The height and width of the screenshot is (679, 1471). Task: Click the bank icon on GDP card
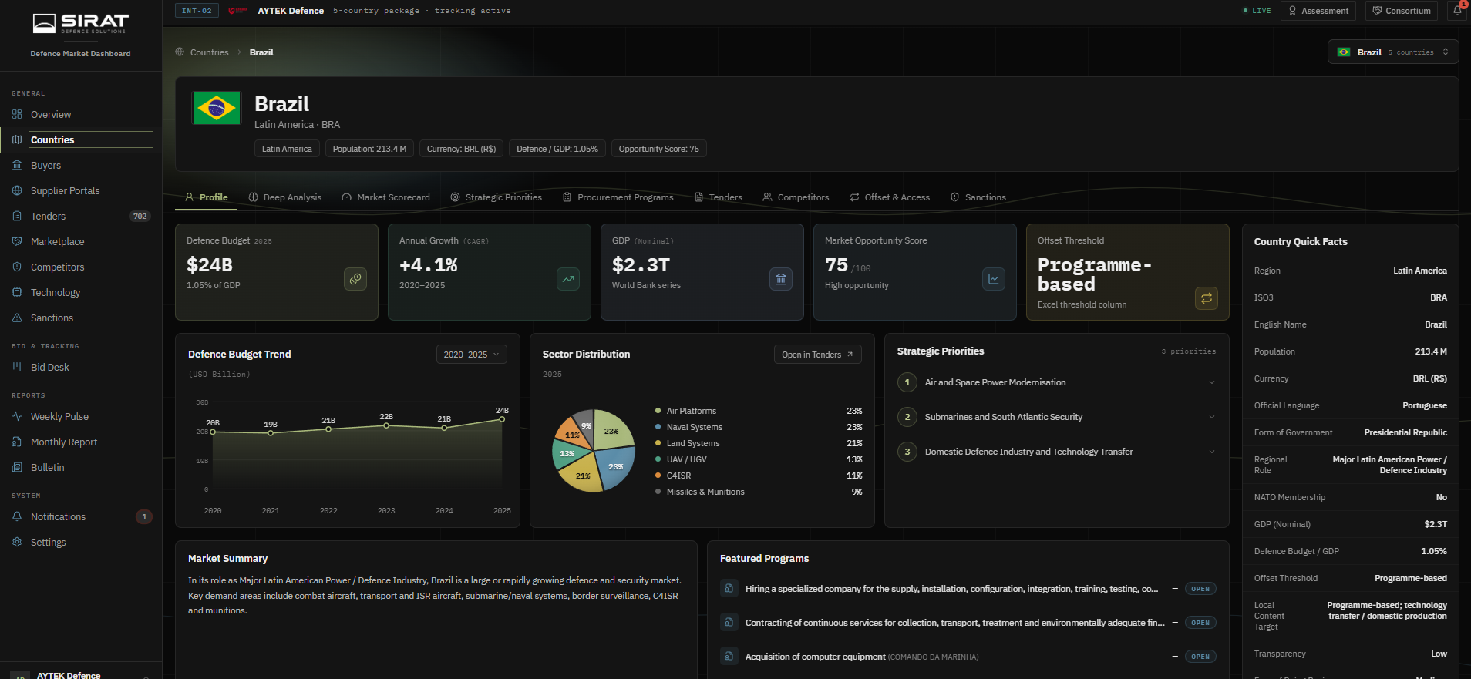tap(781, 279)
